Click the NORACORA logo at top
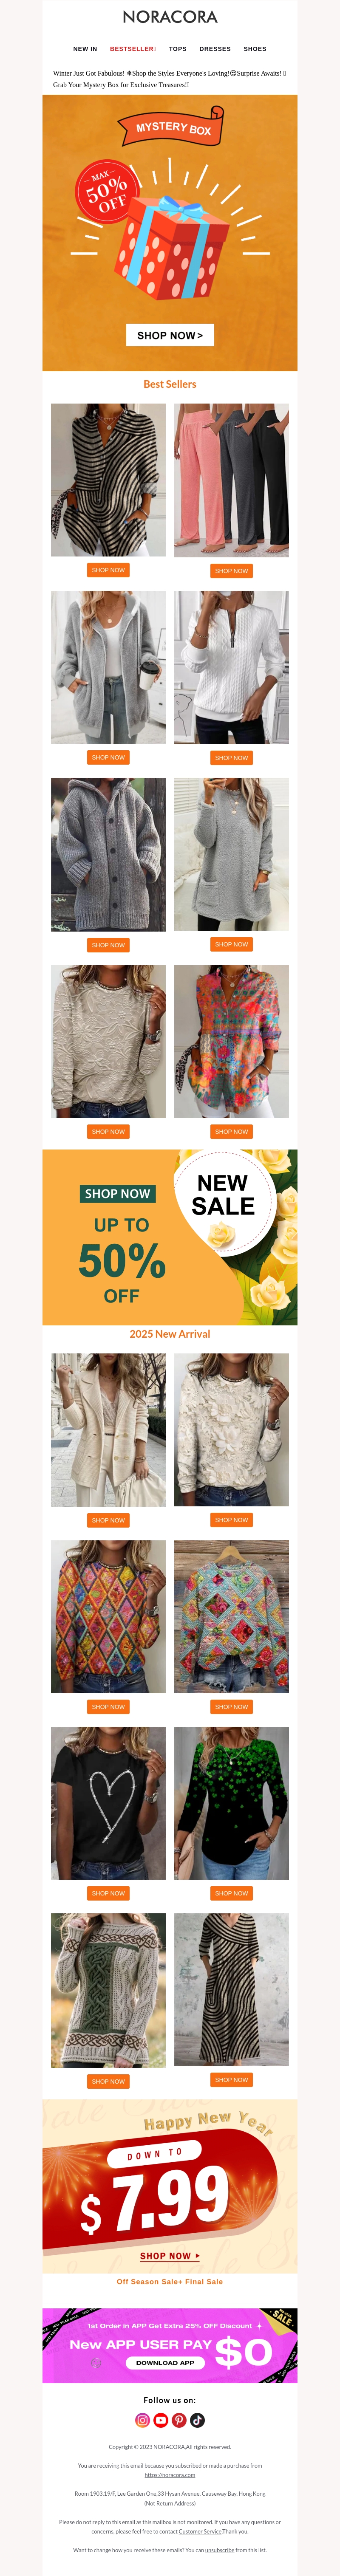Image resolution: width=340 pixels, height=2576 pixels. click(170, 17)
